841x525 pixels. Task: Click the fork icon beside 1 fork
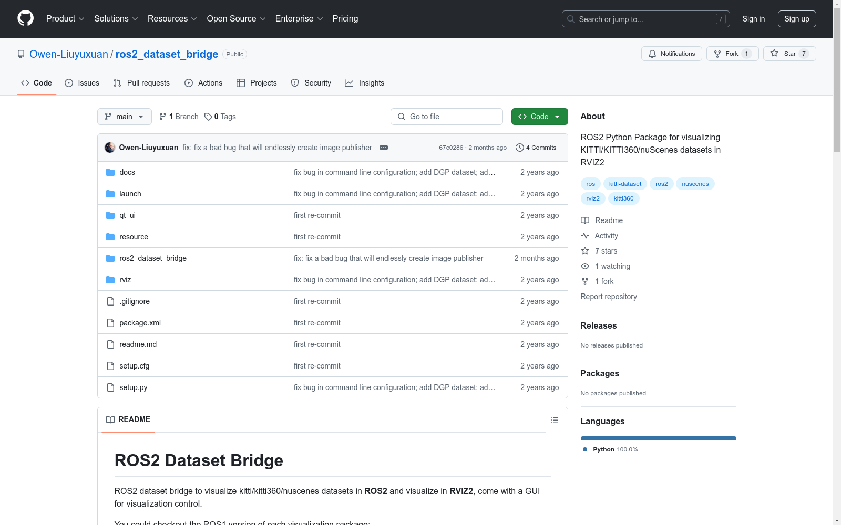(x=585, y=281)
